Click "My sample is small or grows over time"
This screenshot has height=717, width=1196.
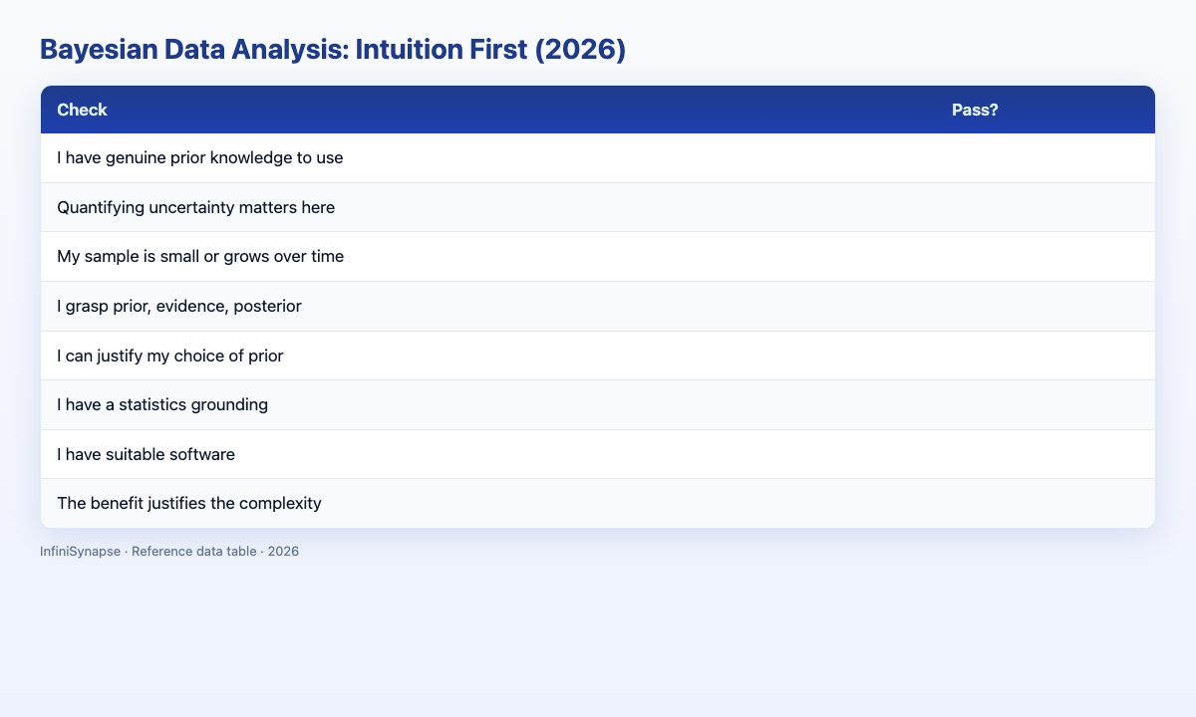pyautogui.click(x=200, y=257)
